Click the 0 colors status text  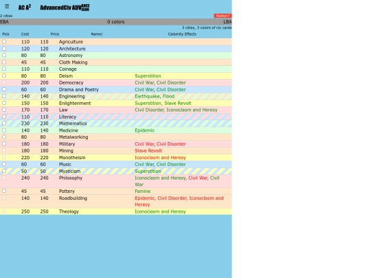[x=115, y=22]
